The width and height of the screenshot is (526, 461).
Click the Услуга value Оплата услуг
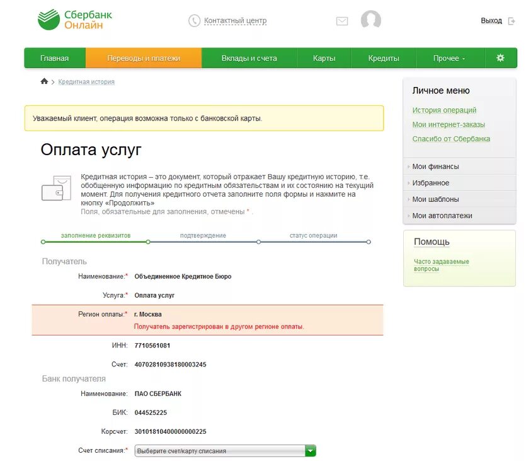154,296
